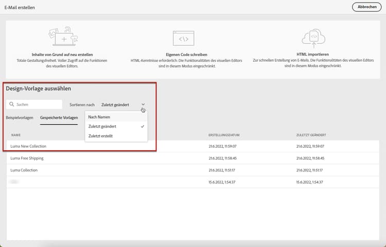The width and height of the screenshot is (386, 247).
Task: Click the 'Design-Vorlage auswählen' heading
Action: pyautogui.click(x=39, y=89)
